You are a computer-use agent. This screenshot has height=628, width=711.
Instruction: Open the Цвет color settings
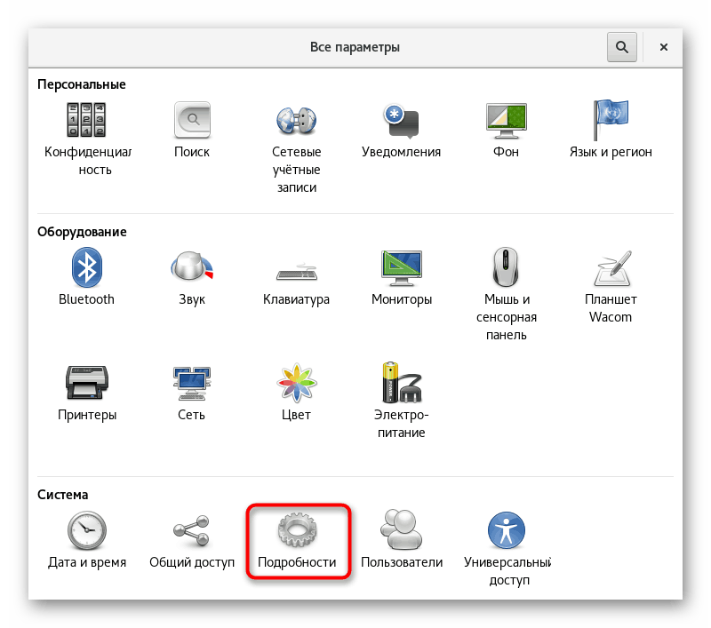coord(297,383)
